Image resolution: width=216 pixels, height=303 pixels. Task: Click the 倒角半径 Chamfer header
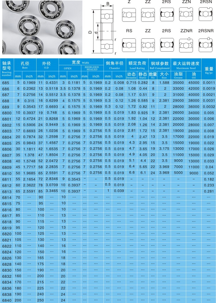click(115, 65)
